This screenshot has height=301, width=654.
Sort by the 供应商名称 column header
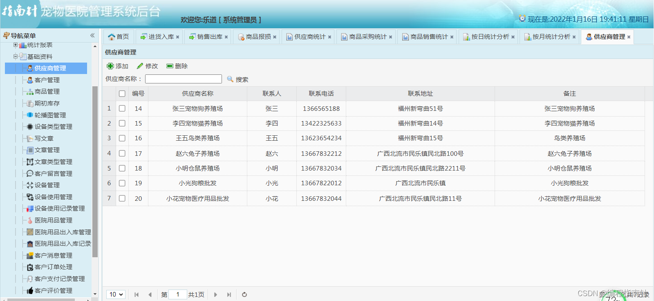(x=198, y=94)
